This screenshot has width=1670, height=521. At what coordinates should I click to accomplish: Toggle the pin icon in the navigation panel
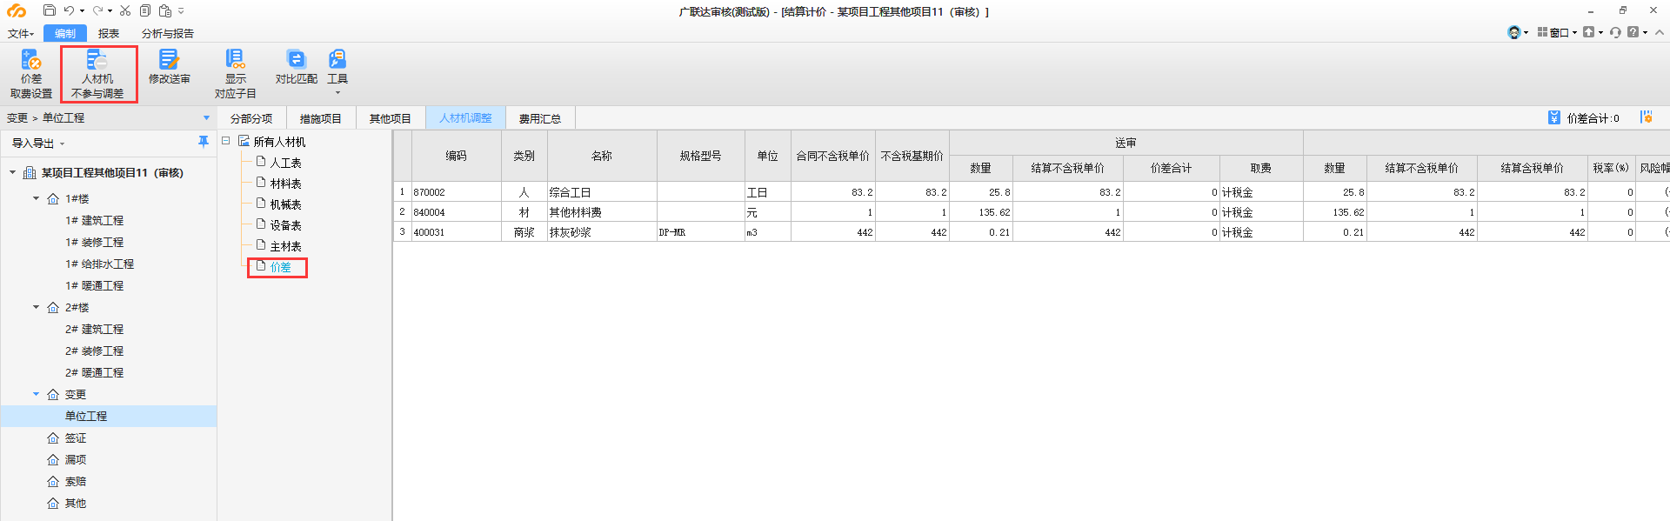(x=204, y=142)
